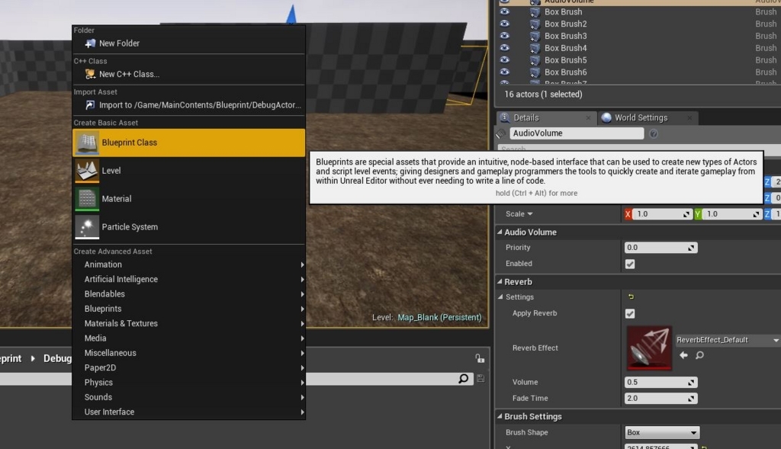Click the save search icon in Content Browser
Viewport: 781px width, 449px height.
pos(480,378)
